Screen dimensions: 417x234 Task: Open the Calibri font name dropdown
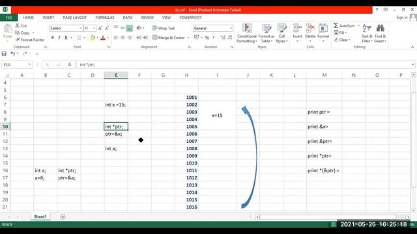point(81,28)
